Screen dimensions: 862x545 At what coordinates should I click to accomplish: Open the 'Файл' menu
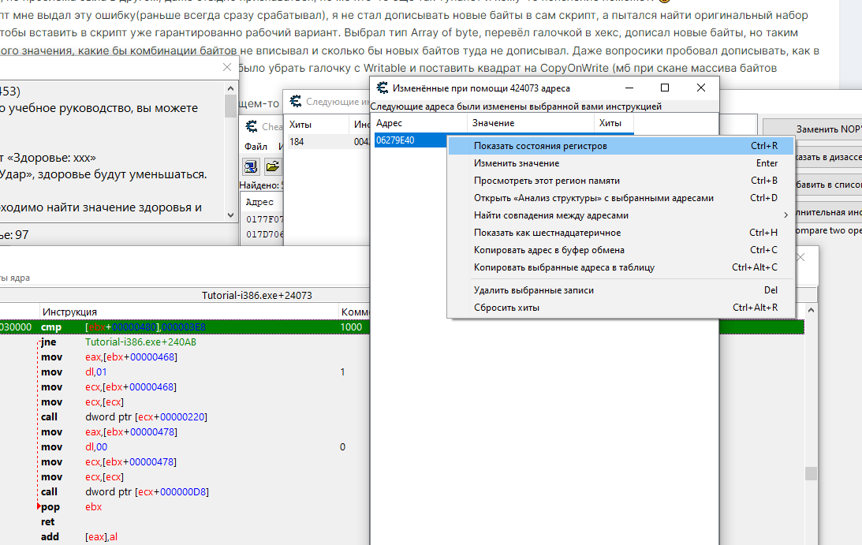[x=256, y=147]
